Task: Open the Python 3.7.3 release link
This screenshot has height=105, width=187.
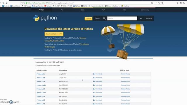Action: click(x=41, y=81)
